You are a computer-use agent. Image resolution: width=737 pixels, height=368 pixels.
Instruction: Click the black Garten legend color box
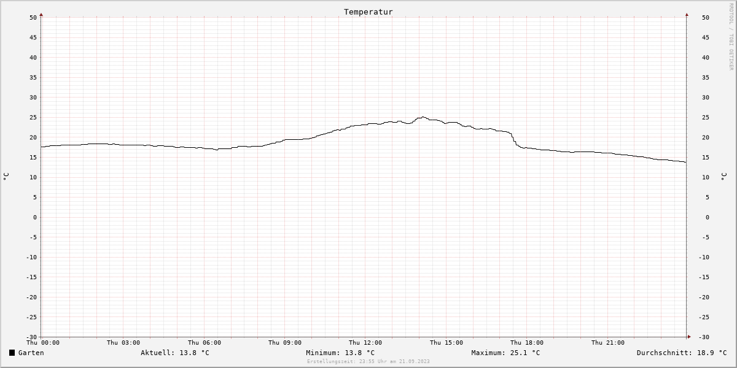coord(12,353)
